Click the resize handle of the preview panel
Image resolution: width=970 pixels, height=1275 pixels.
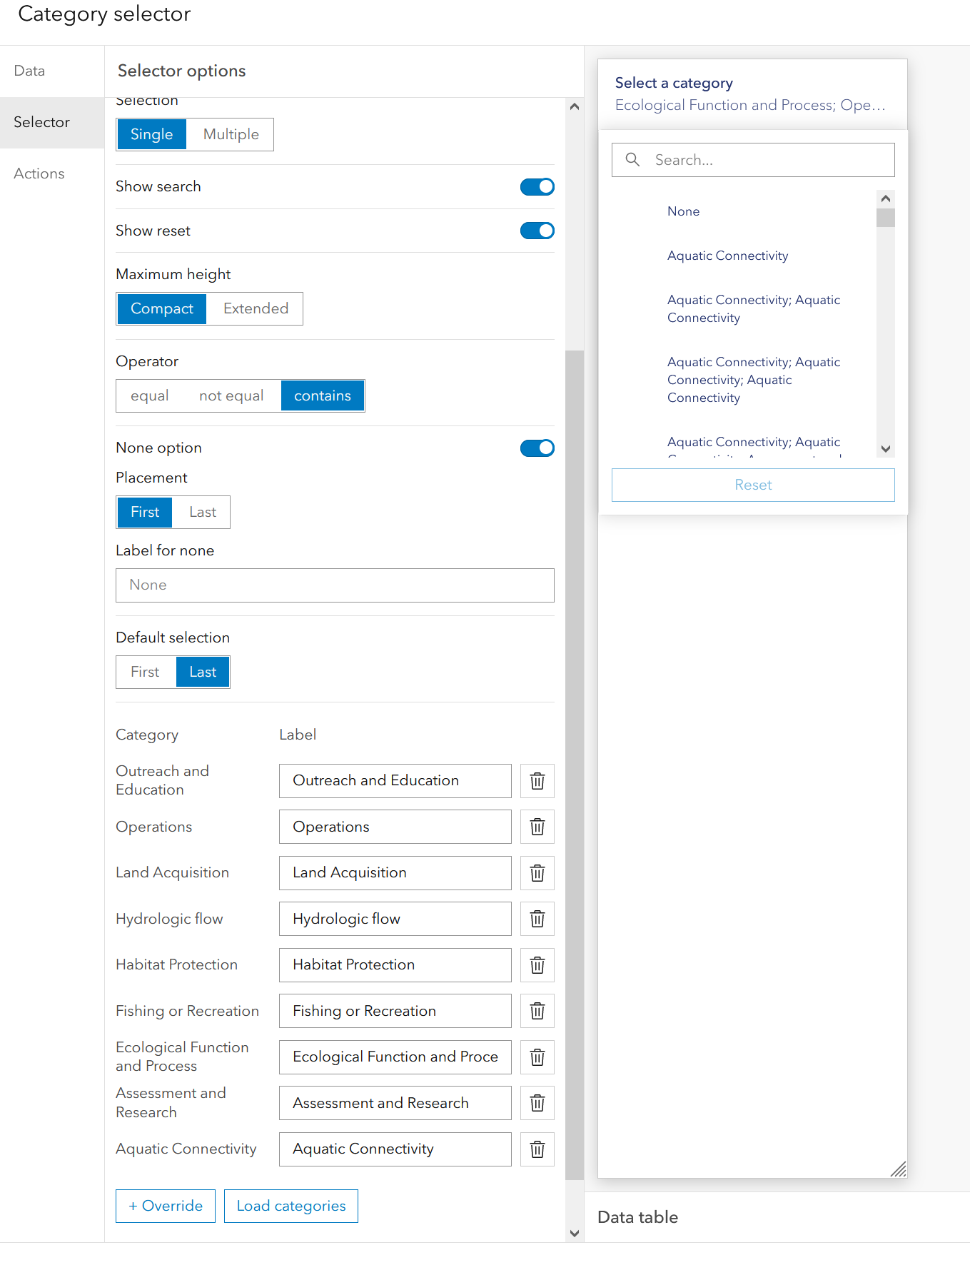898,1169
